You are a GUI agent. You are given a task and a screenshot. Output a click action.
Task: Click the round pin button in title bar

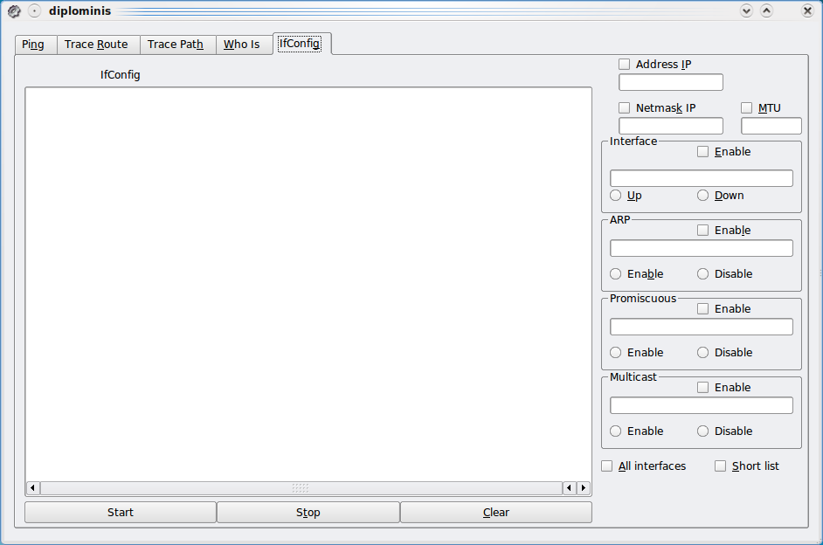[x=34, y=11]
